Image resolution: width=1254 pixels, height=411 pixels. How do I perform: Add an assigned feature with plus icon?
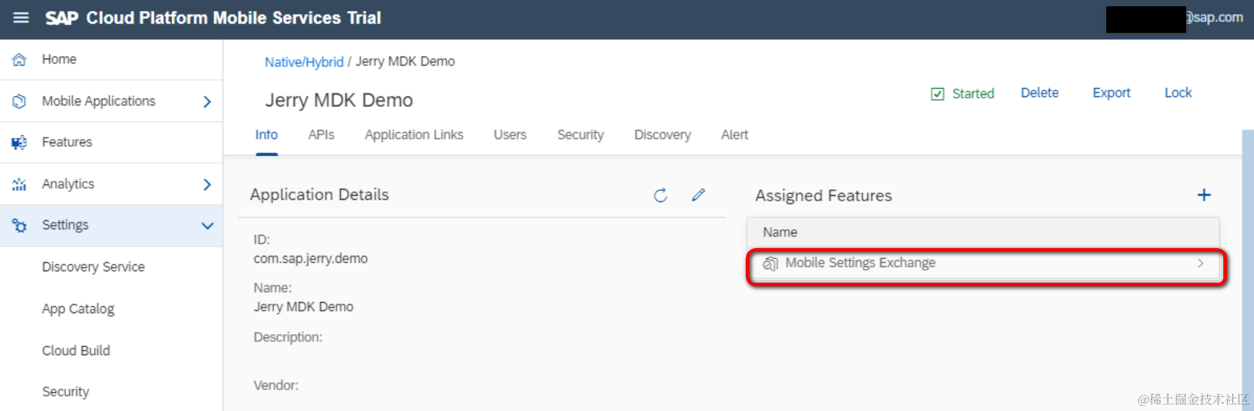click(x=1204, y=195)
